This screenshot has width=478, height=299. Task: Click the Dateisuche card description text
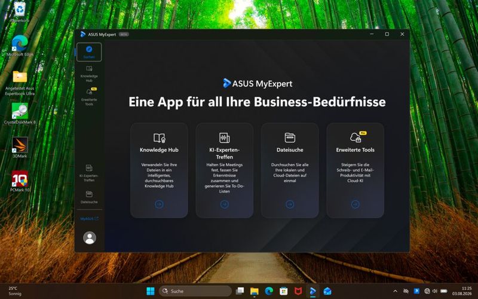(290, 173)
